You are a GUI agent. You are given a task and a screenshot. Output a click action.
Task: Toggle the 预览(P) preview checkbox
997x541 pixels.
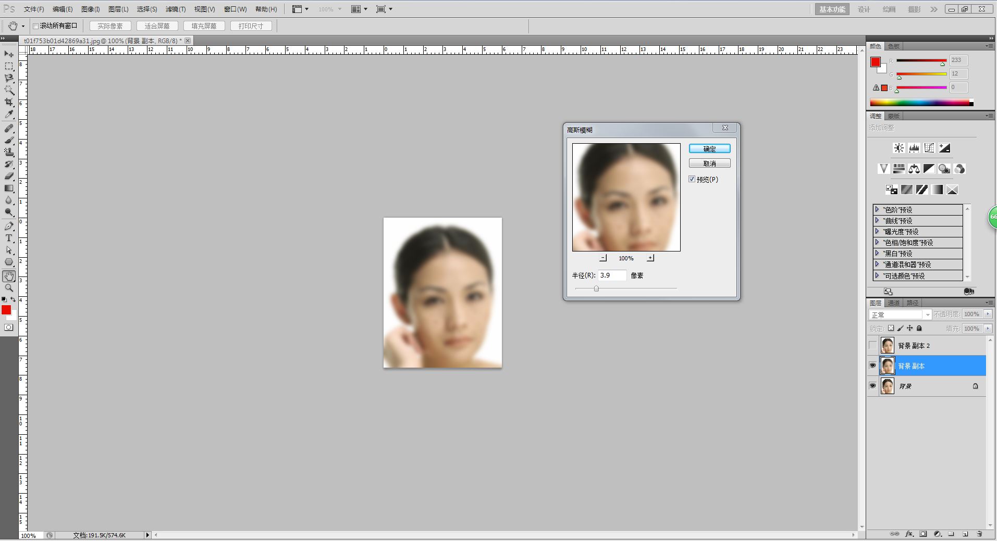pyautogui.click(x=692, y=179)
